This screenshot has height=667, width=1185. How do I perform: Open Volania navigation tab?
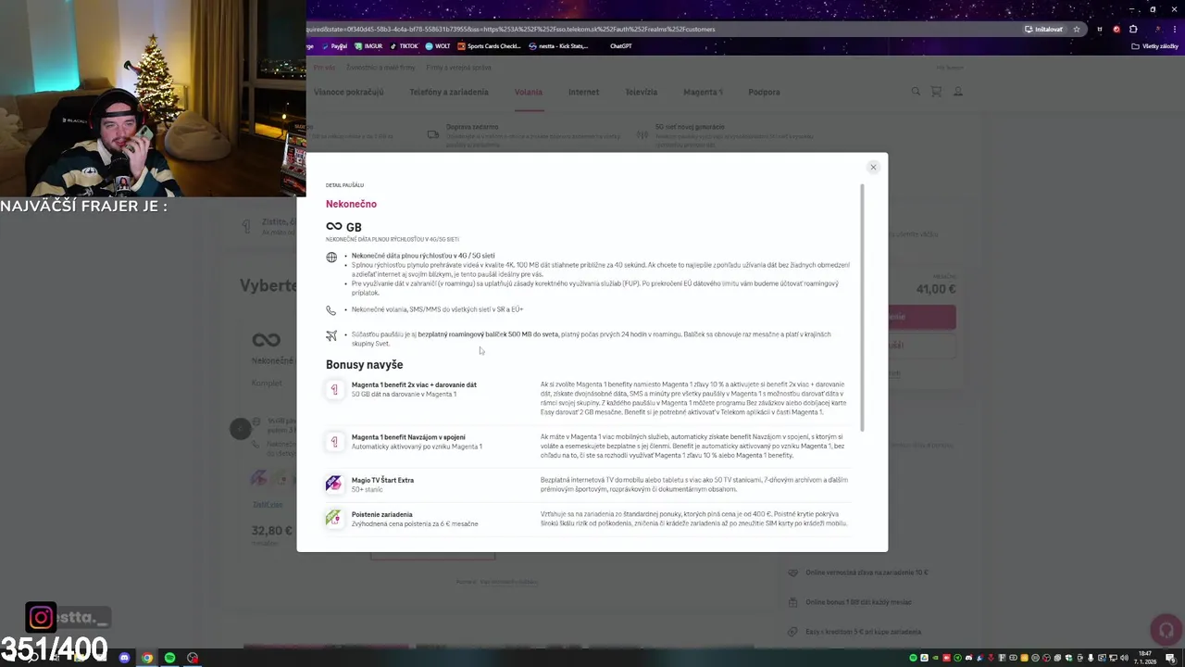(529, 93)
